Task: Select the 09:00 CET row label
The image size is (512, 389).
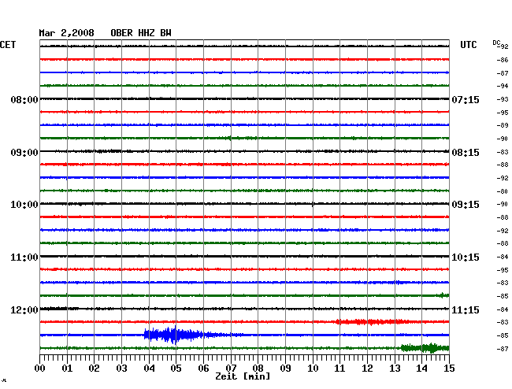Action: click(x=24, y=153)
